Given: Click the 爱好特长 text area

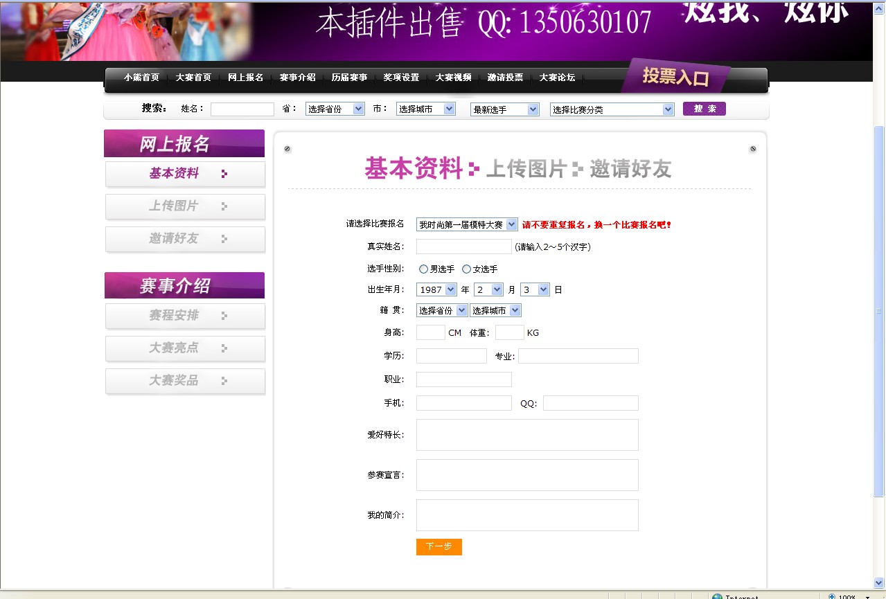Looking at the screenshot, I should tap(527, 435).
